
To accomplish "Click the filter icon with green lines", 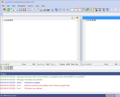I will point(103,10).
